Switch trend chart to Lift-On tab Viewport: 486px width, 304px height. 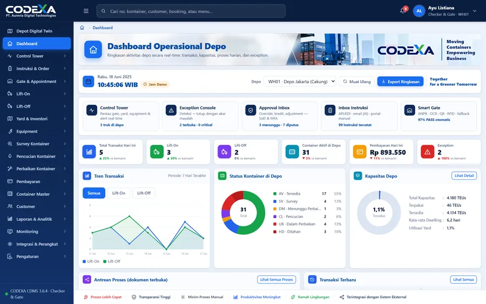coord(119,193)
